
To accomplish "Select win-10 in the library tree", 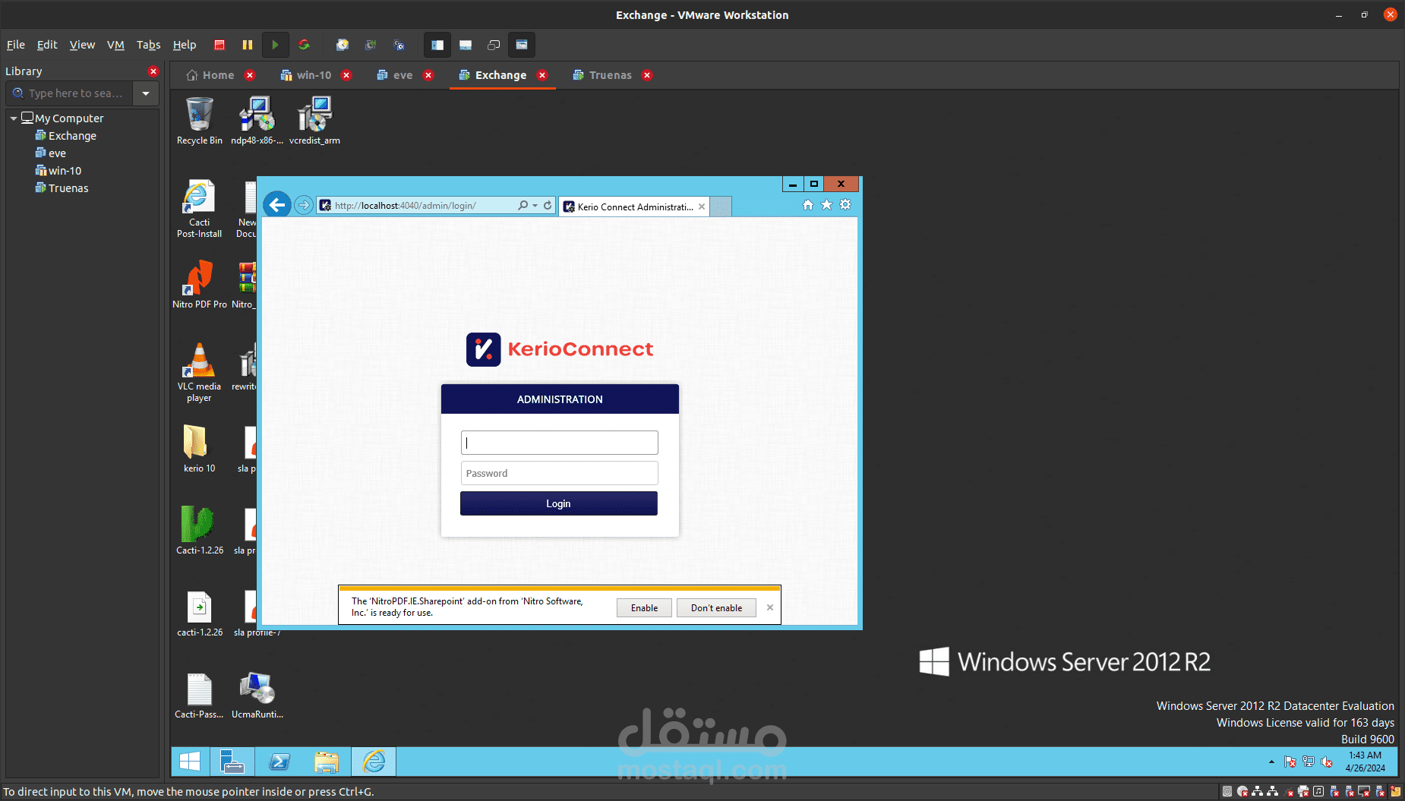I will click(58, 171).
